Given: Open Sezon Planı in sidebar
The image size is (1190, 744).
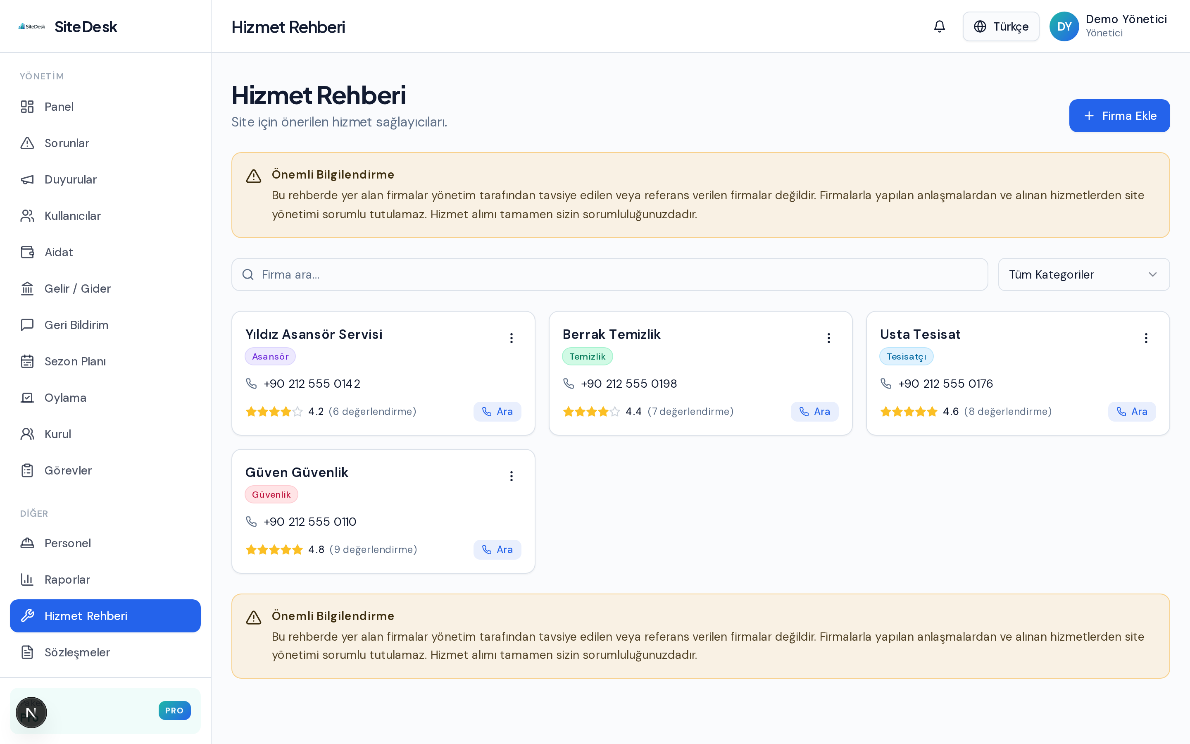Looking at the screenshot, I should point(105,362).
